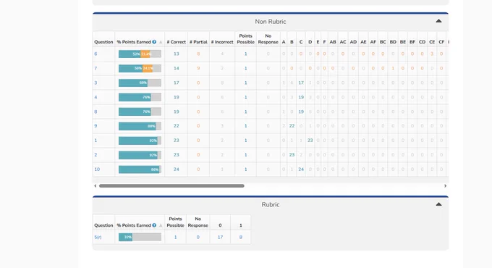492x268 pixels.
Task: Select C answer count 17 for question 3
Action: click(x=301, y=83)
